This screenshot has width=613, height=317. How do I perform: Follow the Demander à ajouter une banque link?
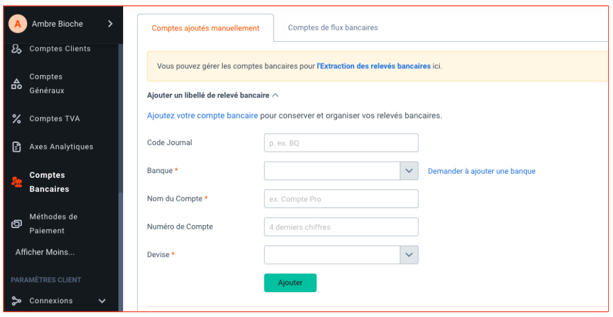point(481,171)
